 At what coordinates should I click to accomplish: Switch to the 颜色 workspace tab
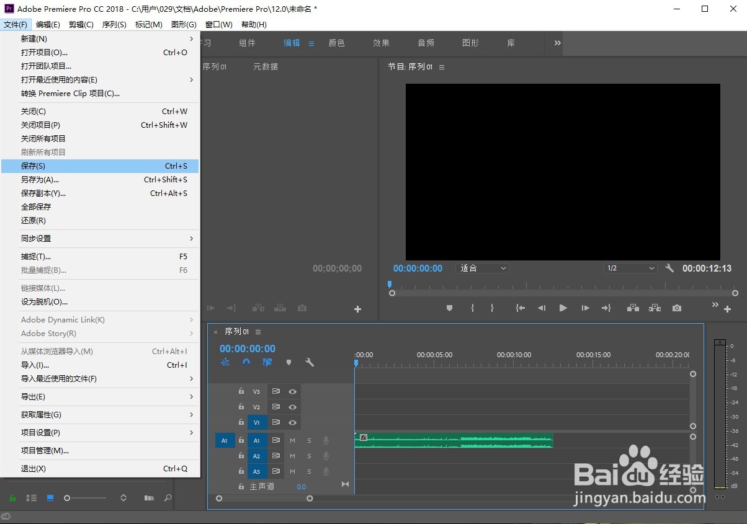[337, 43]
